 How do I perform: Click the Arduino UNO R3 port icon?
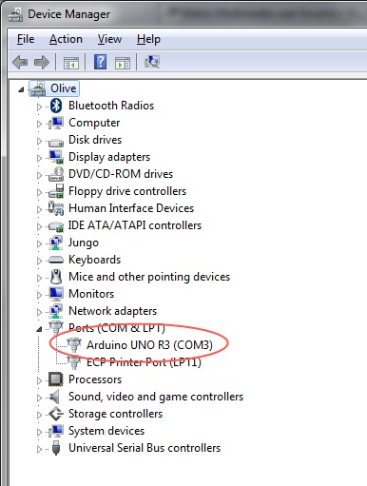point(74,345)
